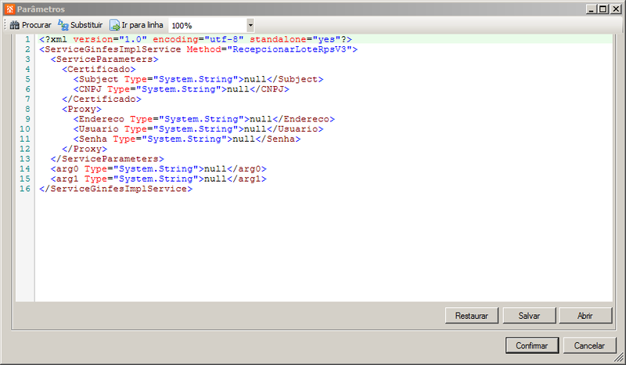Click the RecepcionarLoteRpsV3 method value
The width and height of the screenshot is (626, 365).
pyautogui.click(x=290, y=49)
